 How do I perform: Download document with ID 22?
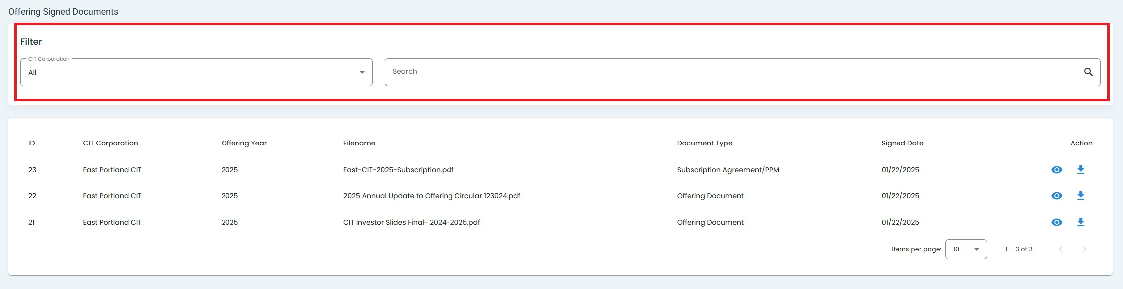[1080, 196]
